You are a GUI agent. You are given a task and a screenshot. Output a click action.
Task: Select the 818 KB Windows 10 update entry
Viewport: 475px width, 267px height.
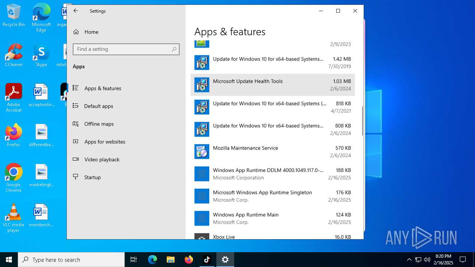pyautogui.click(x=273, y=107)
